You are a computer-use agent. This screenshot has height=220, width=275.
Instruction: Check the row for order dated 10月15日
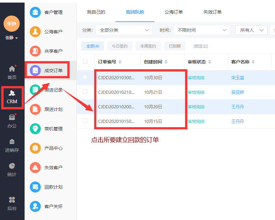coord(85,121)
